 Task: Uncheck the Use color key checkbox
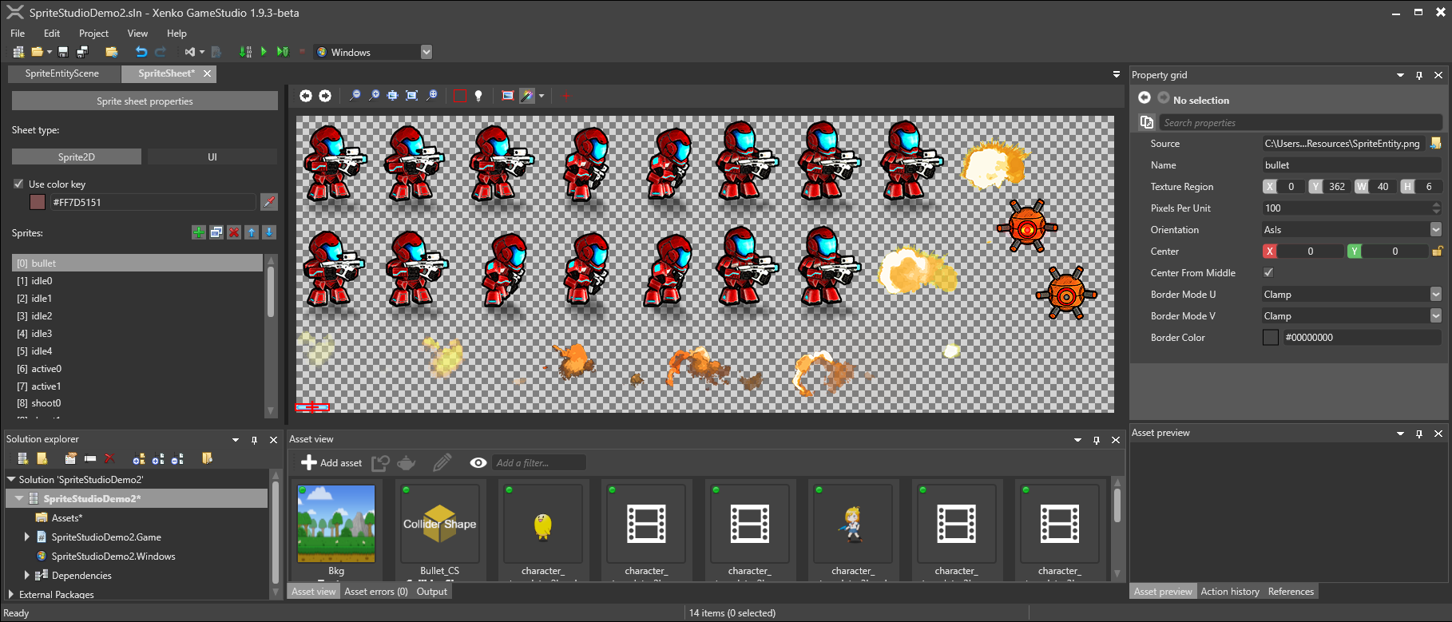[18, 184]
